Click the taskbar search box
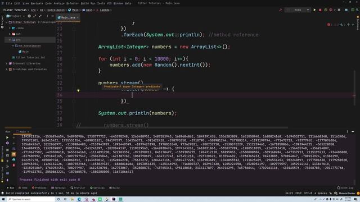 (31, 199)
